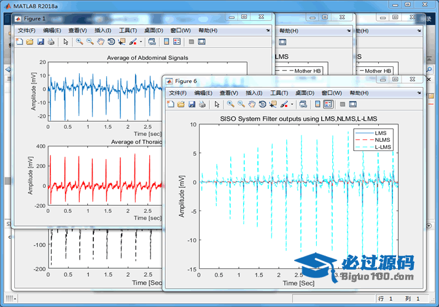
Task: Click the Link Plot icon in Figure 6
Action: pos(303,104)
